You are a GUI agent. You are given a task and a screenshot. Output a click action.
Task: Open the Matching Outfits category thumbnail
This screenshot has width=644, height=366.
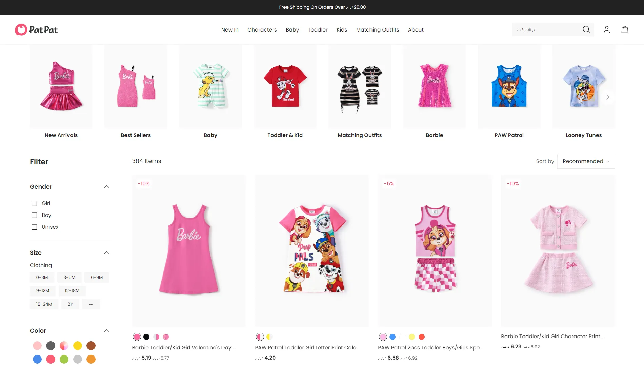(360, 87)
